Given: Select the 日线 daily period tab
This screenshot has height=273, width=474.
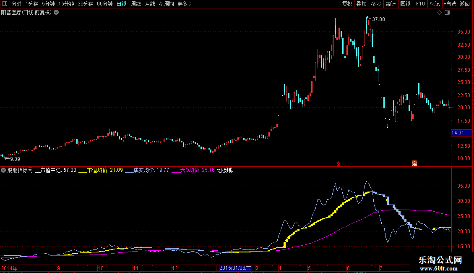Looking at the screenshot, I should tap(122, 4).
